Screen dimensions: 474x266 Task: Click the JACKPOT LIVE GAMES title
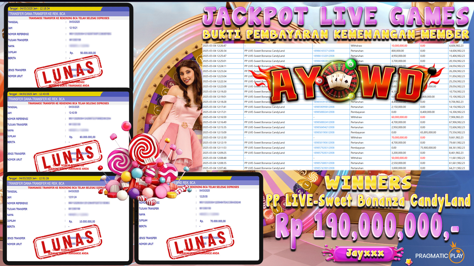point(336,16)
